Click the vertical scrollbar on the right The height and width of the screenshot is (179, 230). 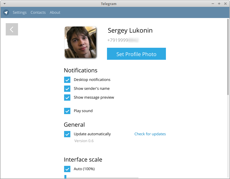click(x=228, y=57)
